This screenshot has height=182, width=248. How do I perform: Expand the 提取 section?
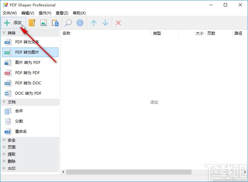pos(30,154)
